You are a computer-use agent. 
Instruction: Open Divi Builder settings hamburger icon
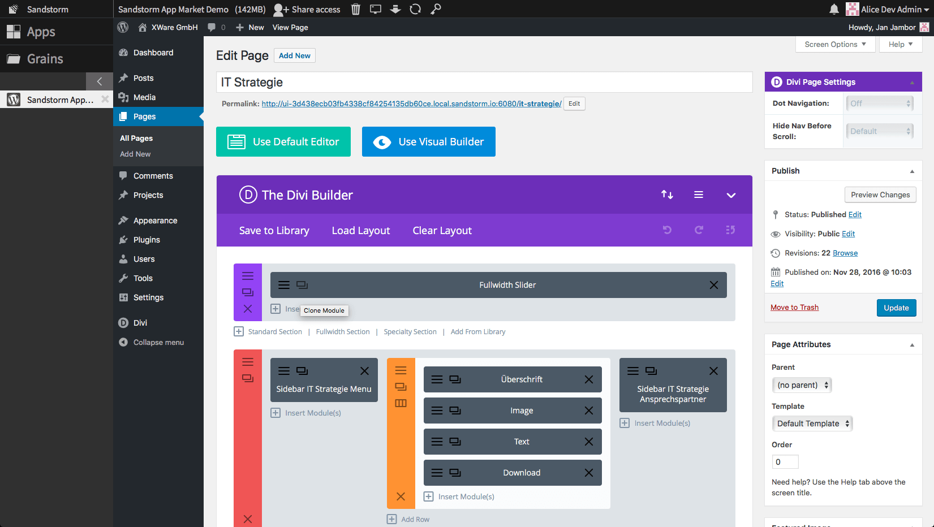[x=699, y=195]
